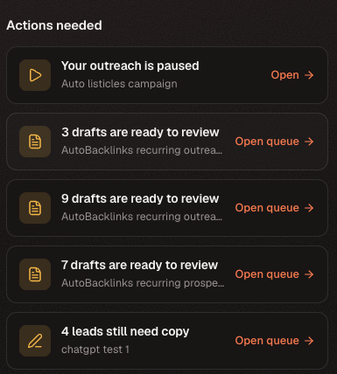Open queue for the 3 drafts card

tap(275, 142)
